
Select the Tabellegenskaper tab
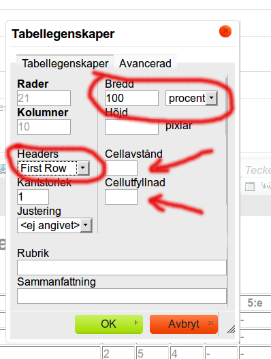click(65, 63)
